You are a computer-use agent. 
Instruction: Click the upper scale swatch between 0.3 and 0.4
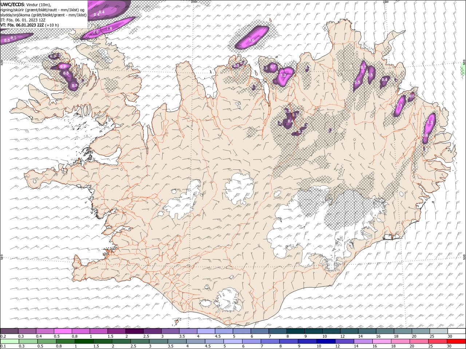27,331
